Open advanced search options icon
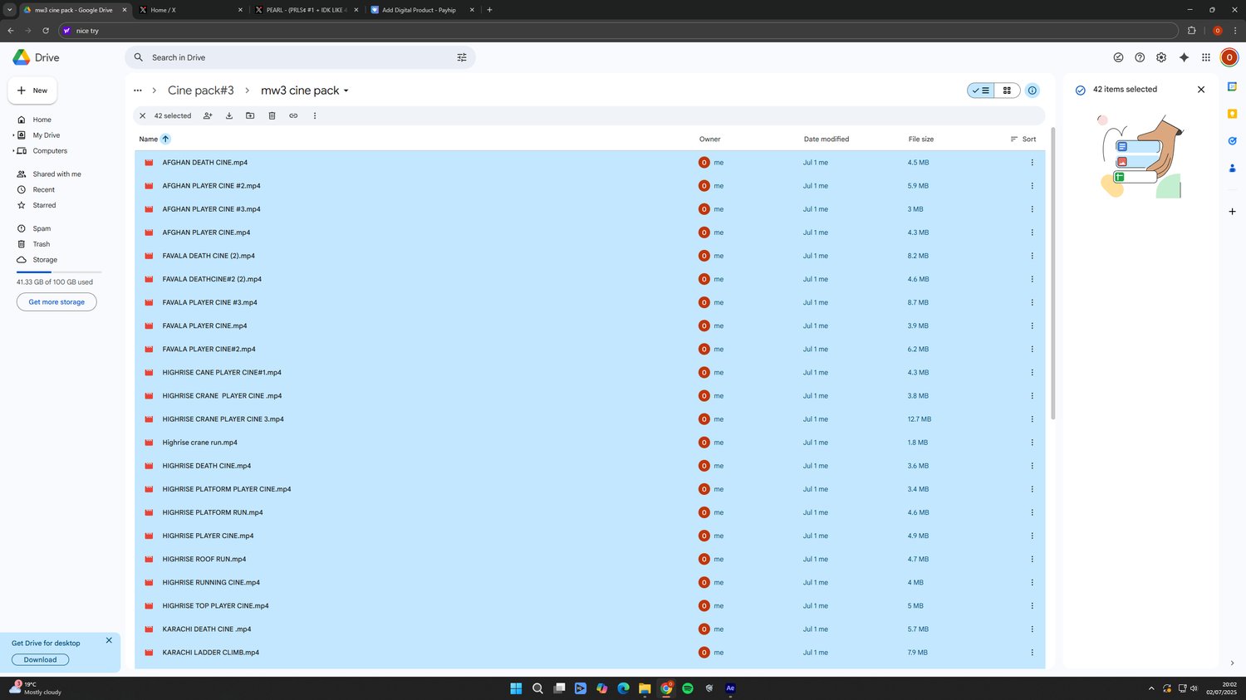This screenshot has width=1246, height=700. tap(462, 57)
